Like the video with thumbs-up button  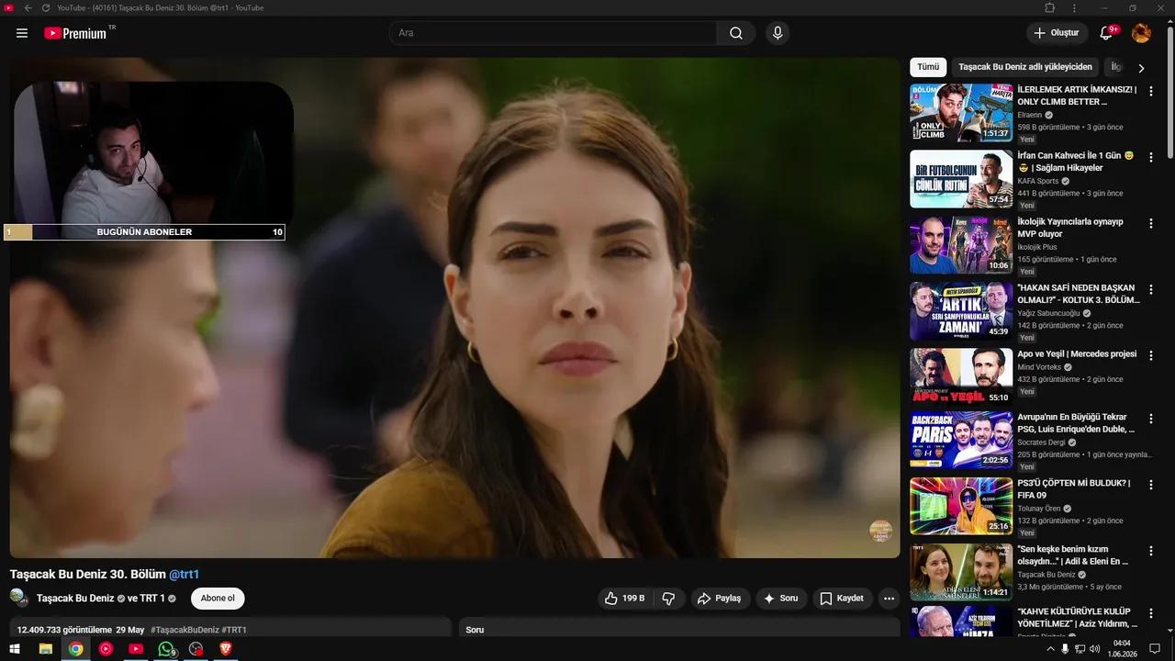[x=624, y=599]
